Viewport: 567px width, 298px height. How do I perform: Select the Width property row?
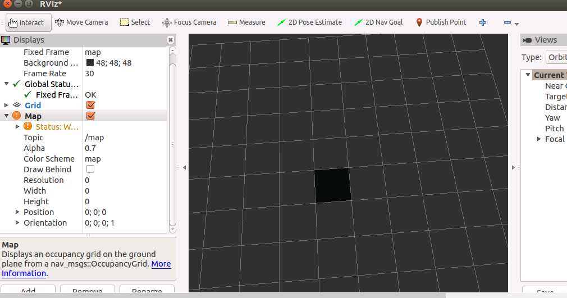pyautogui.click(x=84, y=191)
